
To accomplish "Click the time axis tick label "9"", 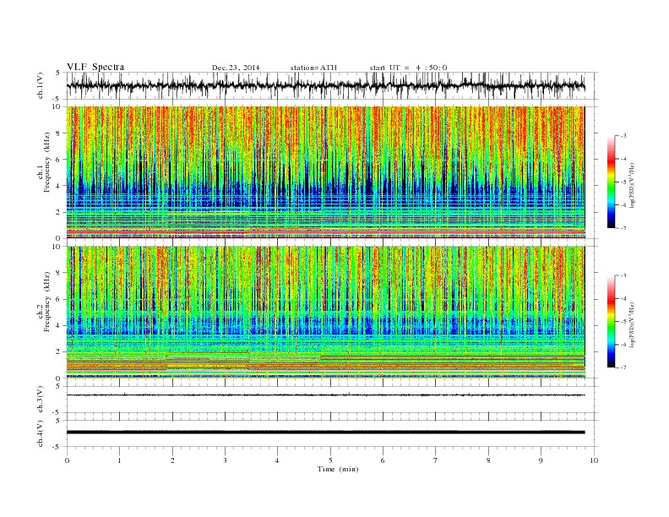I will click(541, 460).
